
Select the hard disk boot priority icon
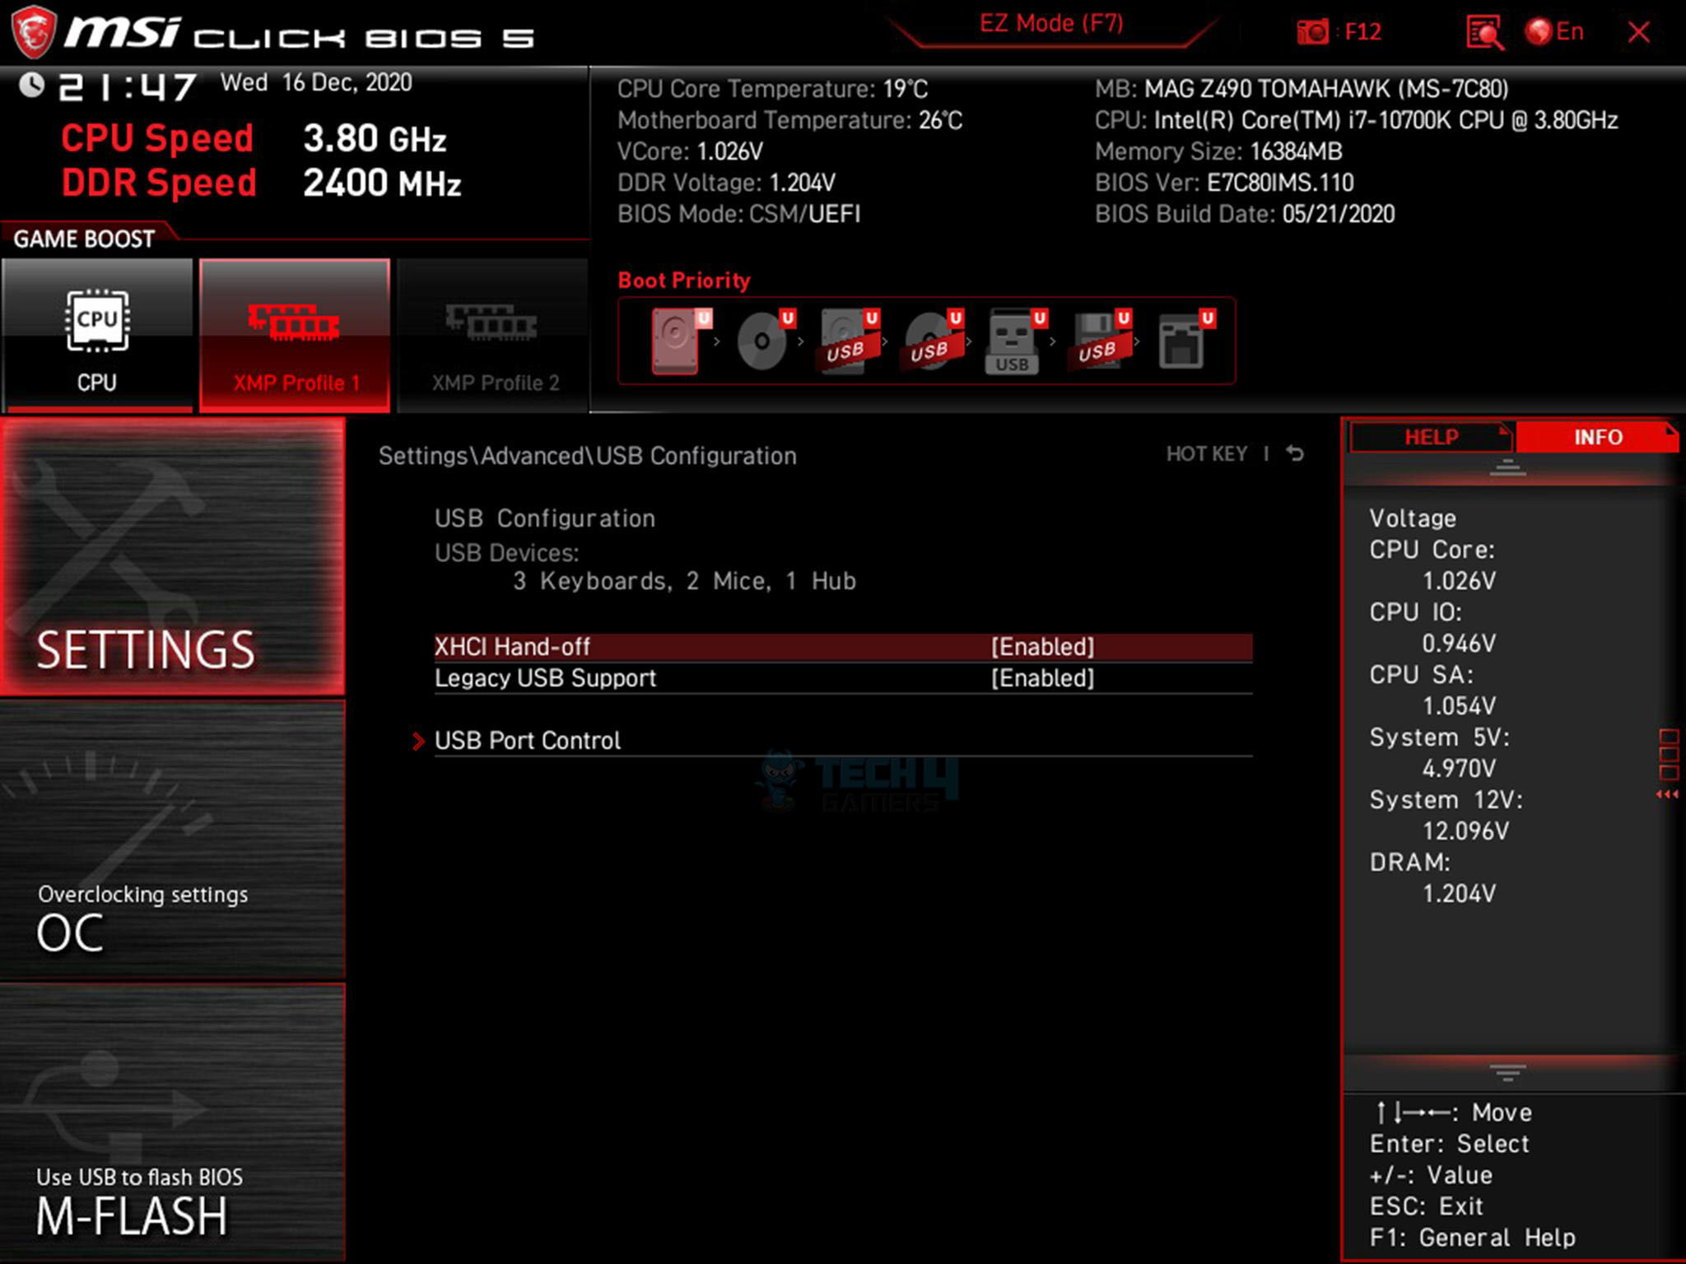point(680,341)
